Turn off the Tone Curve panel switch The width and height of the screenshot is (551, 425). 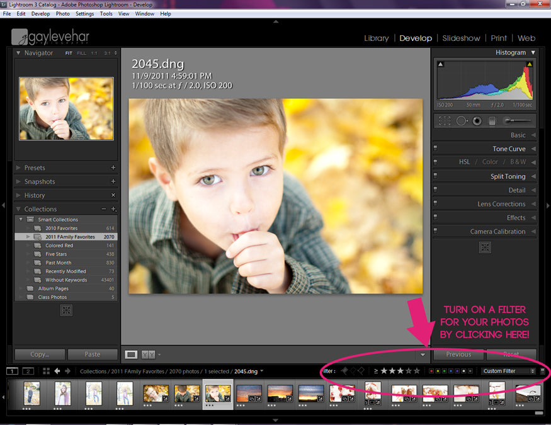(435, 149)
